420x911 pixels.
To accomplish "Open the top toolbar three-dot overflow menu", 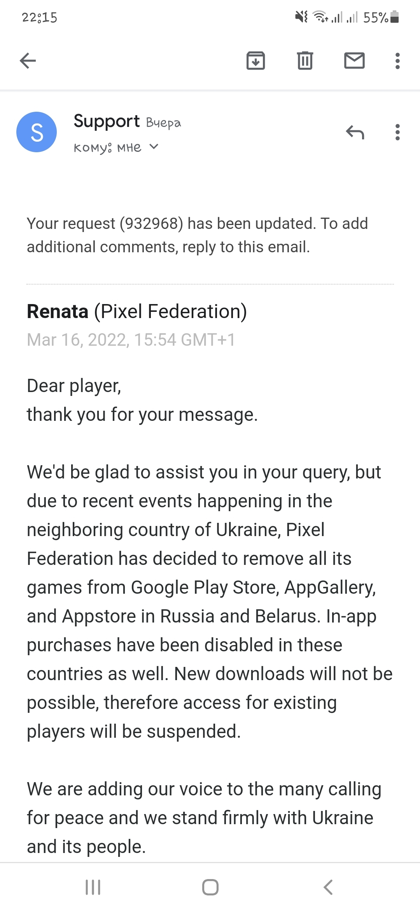I will pyautogui.click(x=397, y=61).
